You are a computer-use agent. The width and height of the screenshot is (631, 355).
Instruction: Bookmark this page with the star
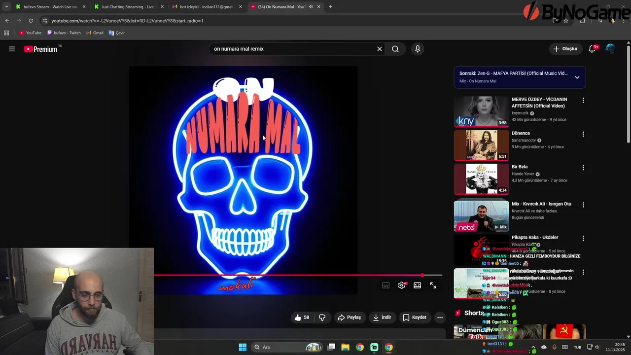pos(566,21)
